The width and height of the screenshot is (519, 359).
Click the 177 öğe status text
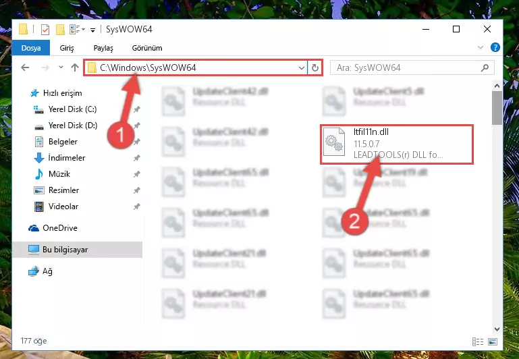[x=34, y=341]
